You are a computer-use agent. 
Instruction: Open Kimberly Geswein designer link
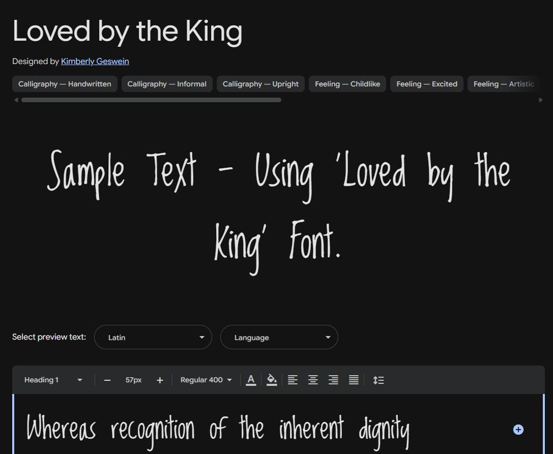click(x=95, y=62)
